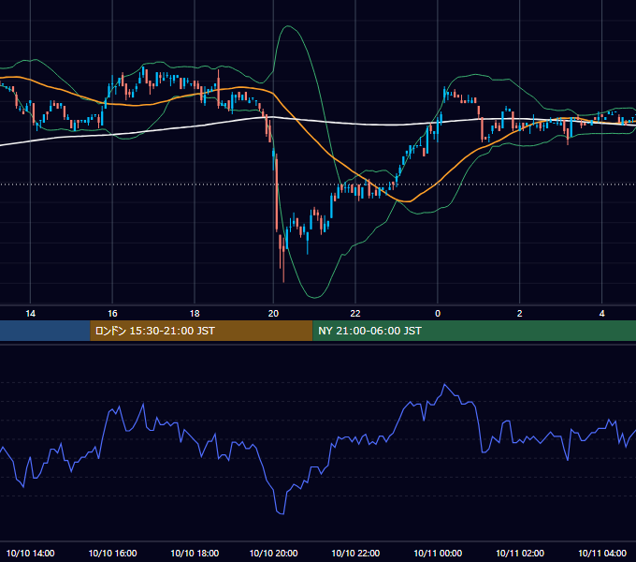Click the price chart axis label 20
This screenshot has width=636, height=562.
[x=273, y=314]
